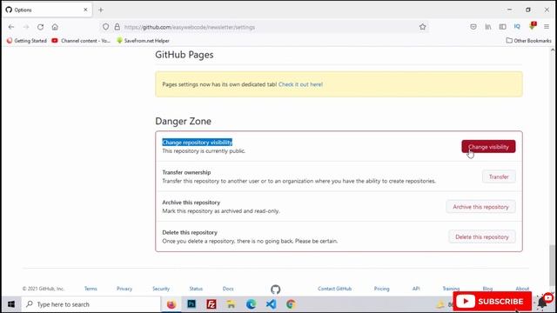Open SaveFrom.net Helper bookmark
The height and width of the screenshot is (313, 557).
(143, 41)
